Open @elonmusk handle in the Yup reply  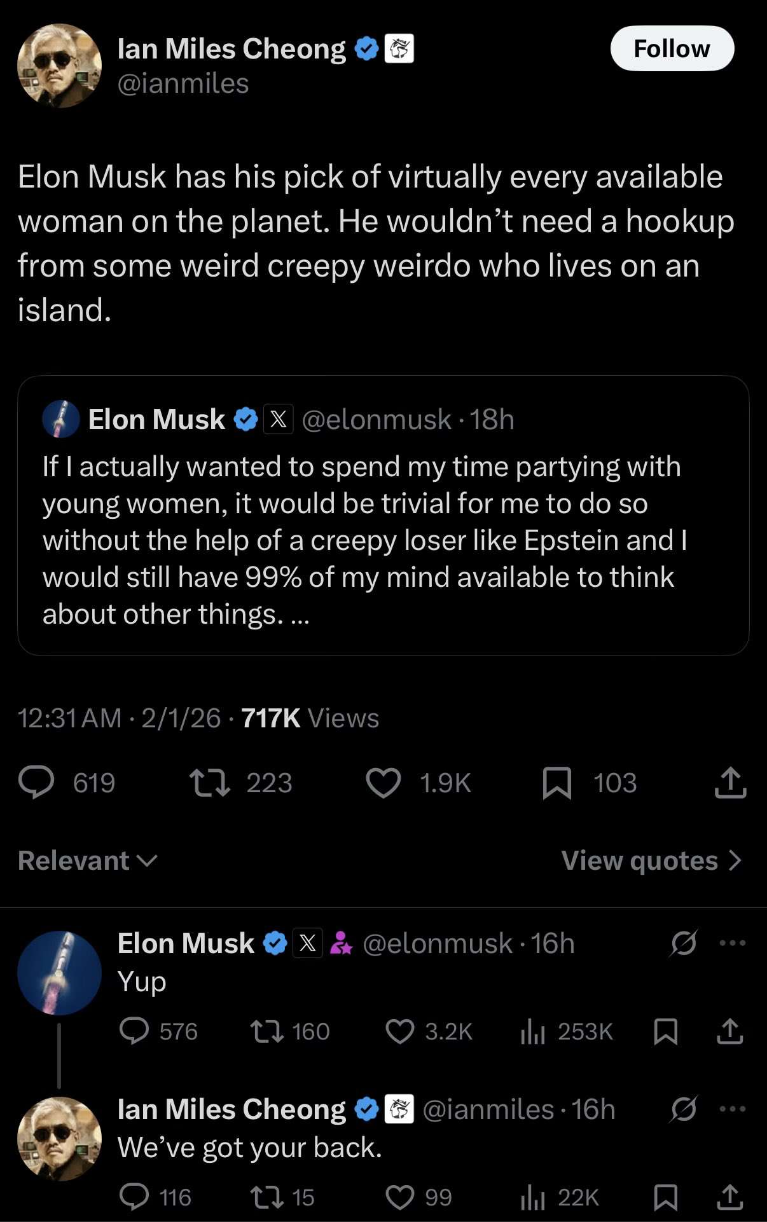coord(437,944)
